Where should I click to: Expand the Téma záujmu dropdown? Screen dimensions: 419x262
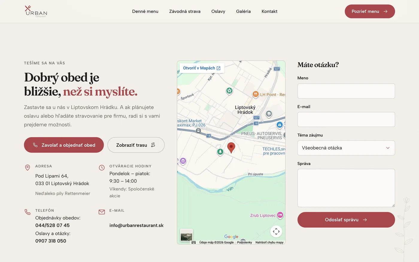346,148
